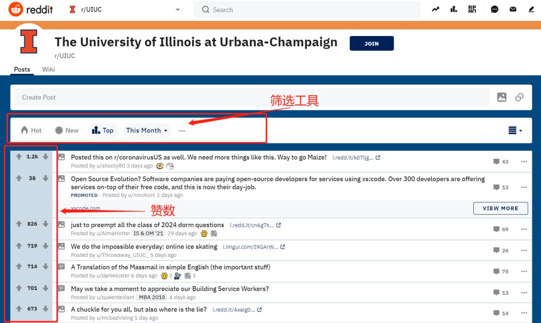Viewport: 541px width, 323px height.
Task: Downvote the 1.2k coronavirusUS Maize post
Action: pyautogui.click(x=46, y=157)
